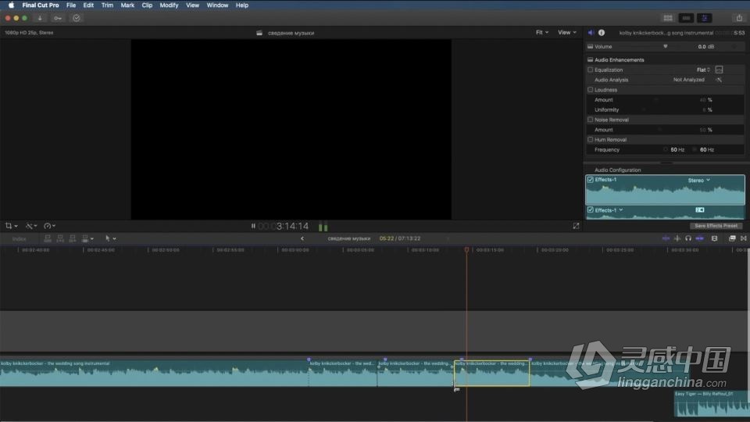
Task: Enable the Loudness checkbox
Action: [591, 90]
